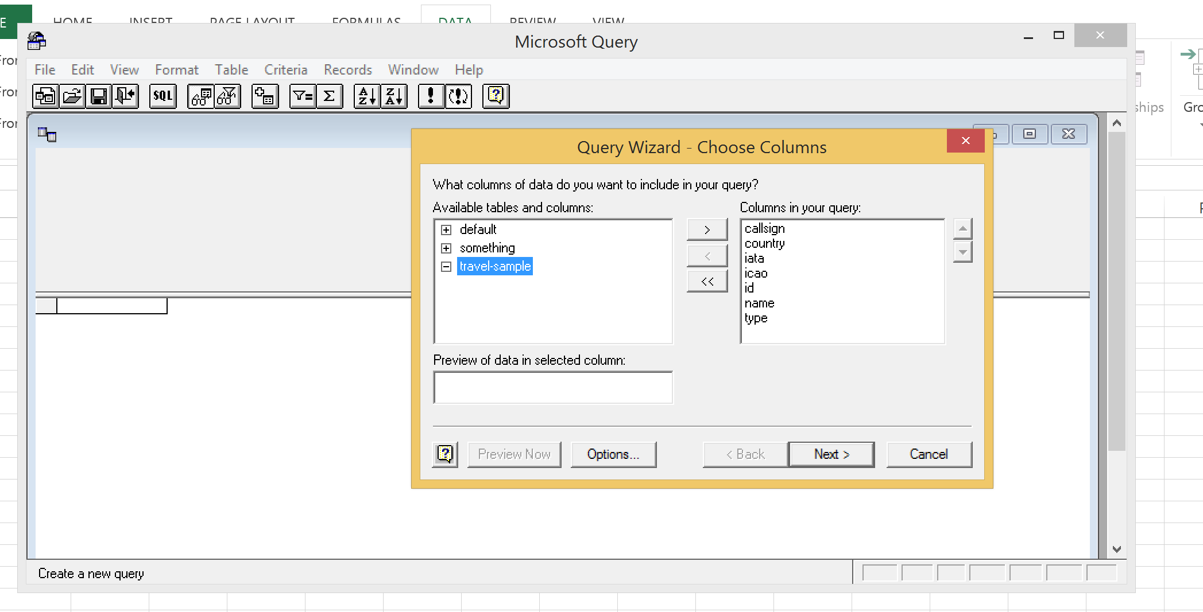
Task: Move column up in query order
Action: click(962, 229)
